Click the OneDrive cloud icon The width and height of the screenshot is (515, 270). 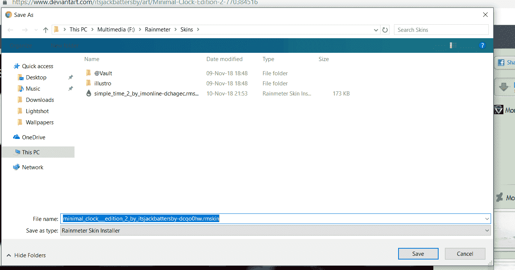[x=16, y=137]
